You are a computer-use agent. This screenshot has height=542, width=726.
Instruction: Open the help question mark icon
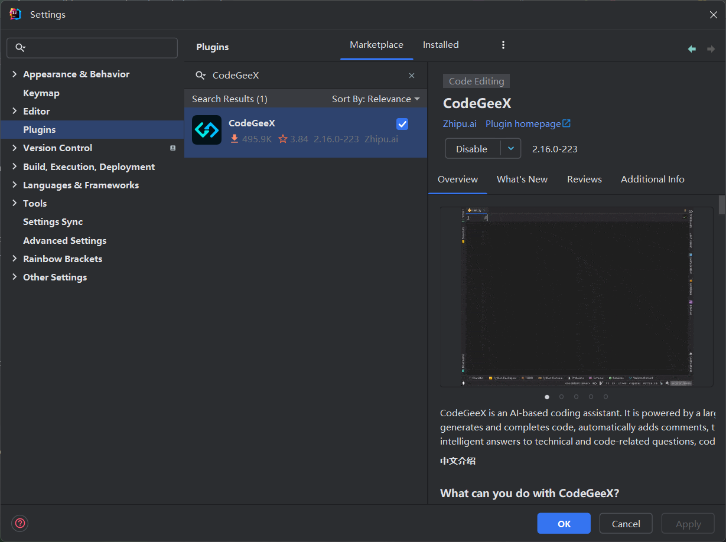click(20, 523)
